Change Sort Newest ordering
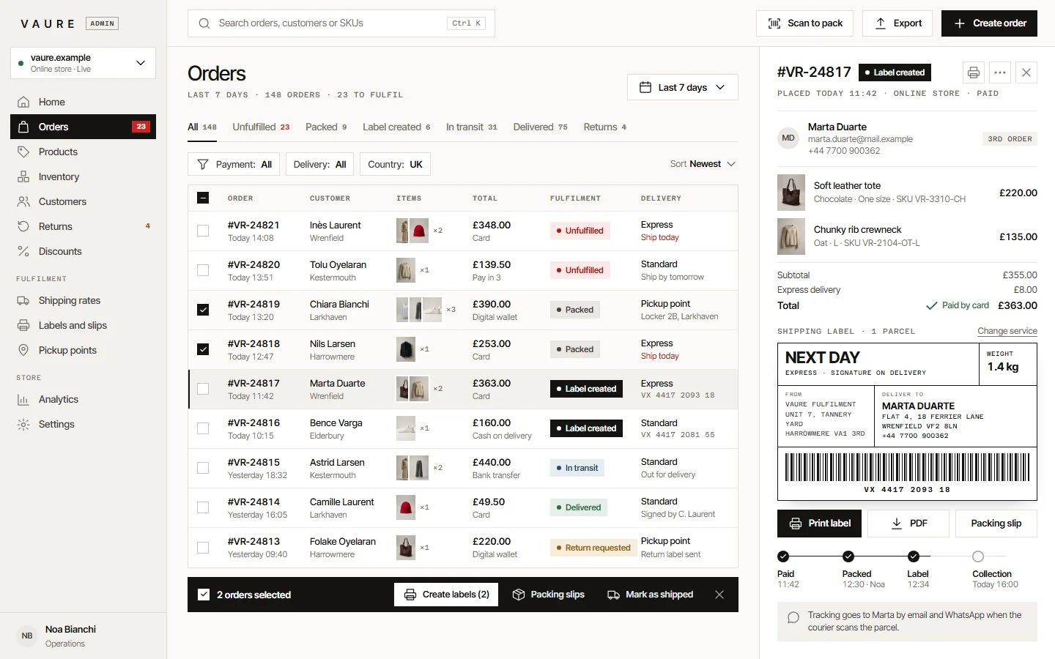1055x659 pixels. click(x=703, y=164)
